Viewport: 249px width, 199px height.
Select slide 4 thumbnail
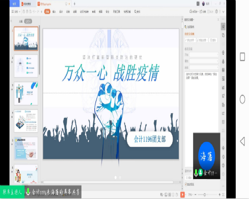26,121
